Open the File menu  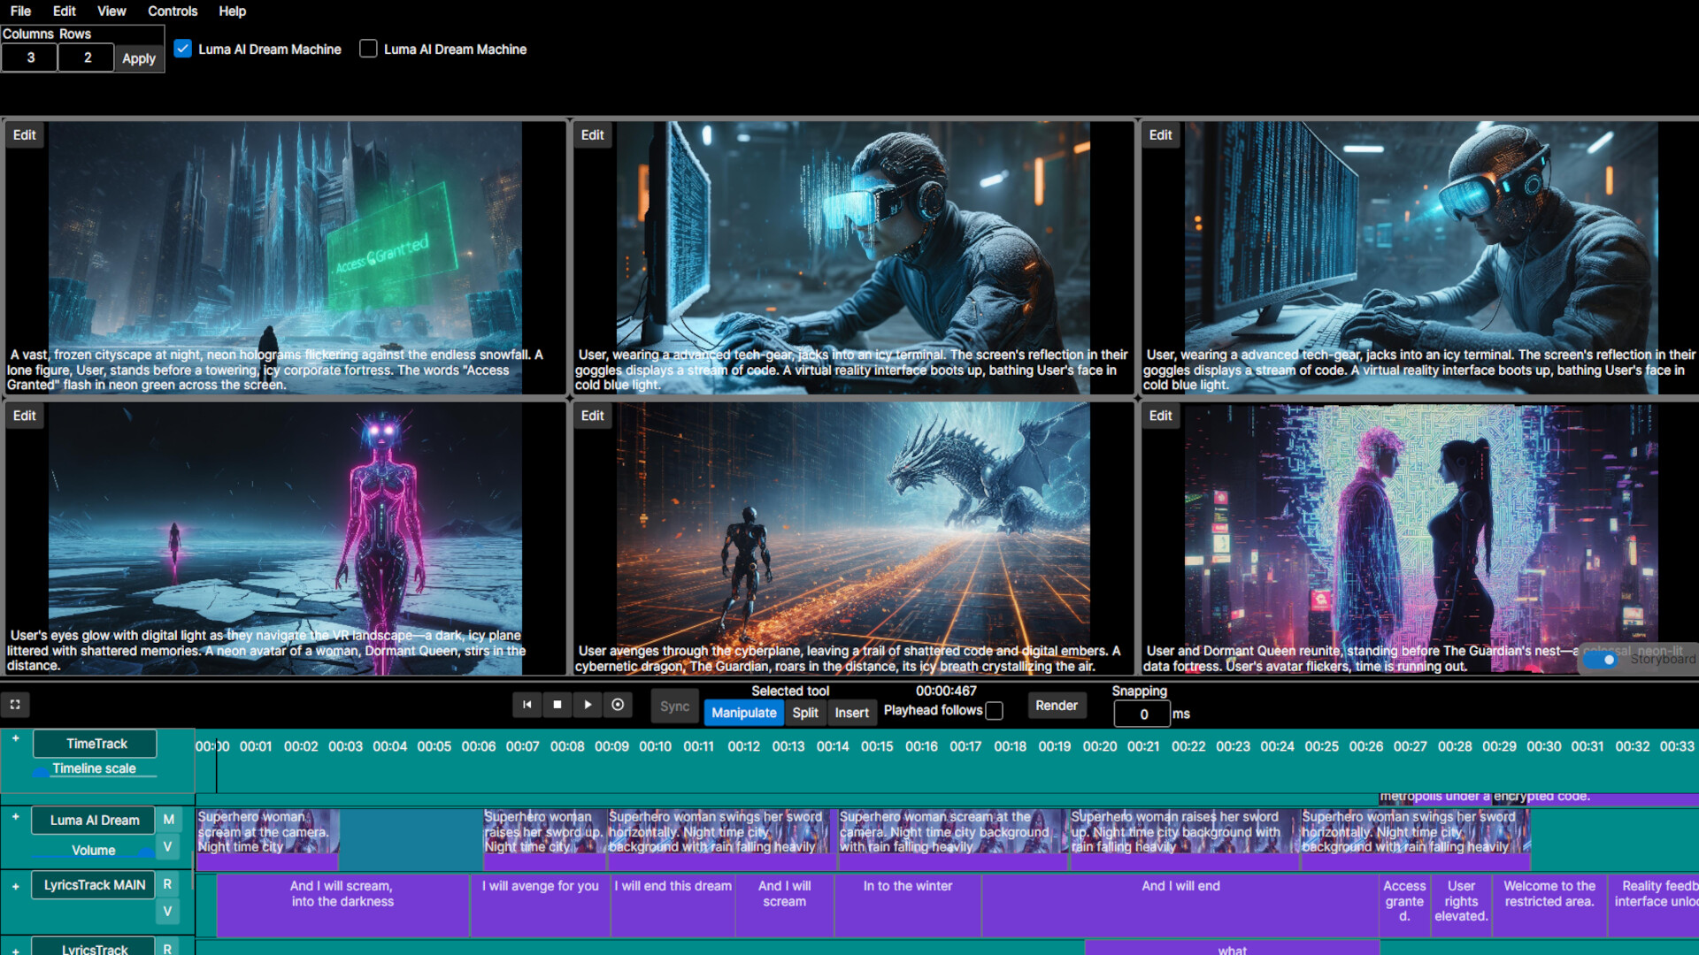coord(20,11)
